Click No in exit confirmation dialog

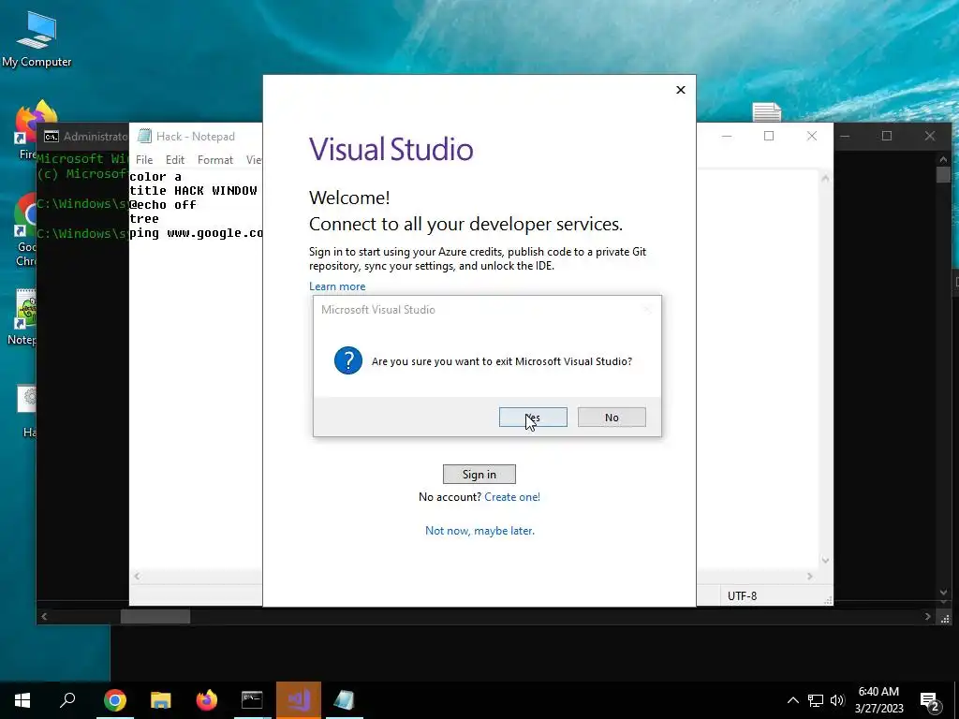tap(612, 417)
